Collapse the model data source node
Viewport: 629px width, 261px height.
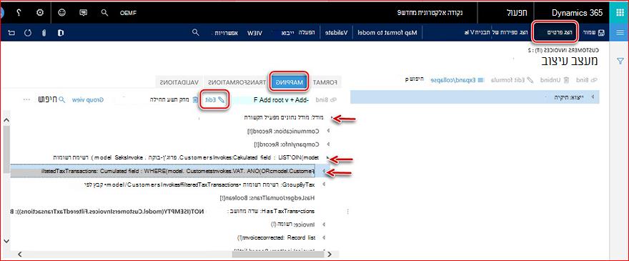click(332, 118)
